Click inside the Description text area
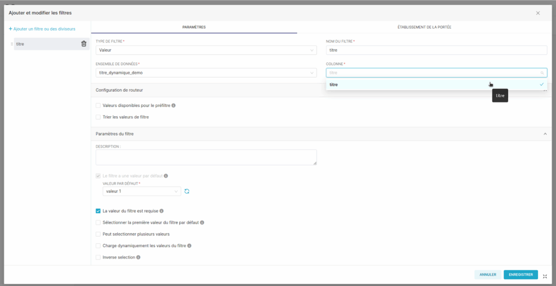 click(x=206, y=157)
